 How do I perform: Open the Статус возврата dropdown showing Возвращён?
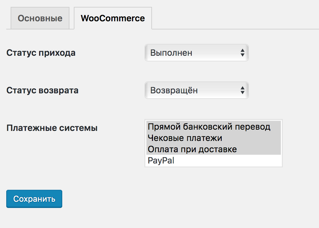pyautogui.click(x=196, y=90)
